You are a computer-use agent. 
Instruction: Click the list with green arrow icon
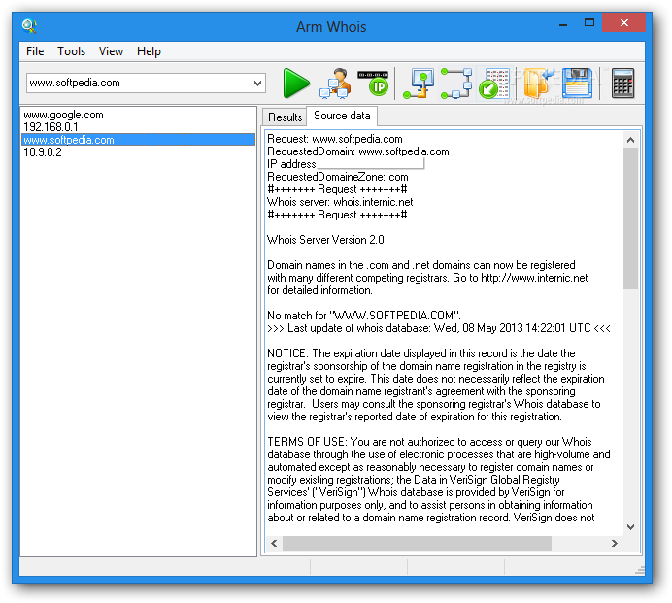(493, 84)
